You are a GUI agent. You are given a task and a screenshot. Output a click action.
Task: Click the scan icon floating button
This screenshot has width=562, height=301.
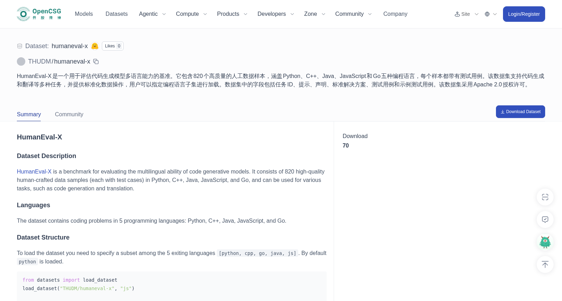[x=545, y=197]
